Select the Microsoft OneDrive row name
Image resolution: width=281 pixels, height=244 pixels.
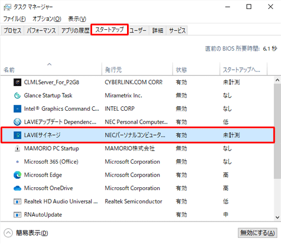[x=48, y=188]
